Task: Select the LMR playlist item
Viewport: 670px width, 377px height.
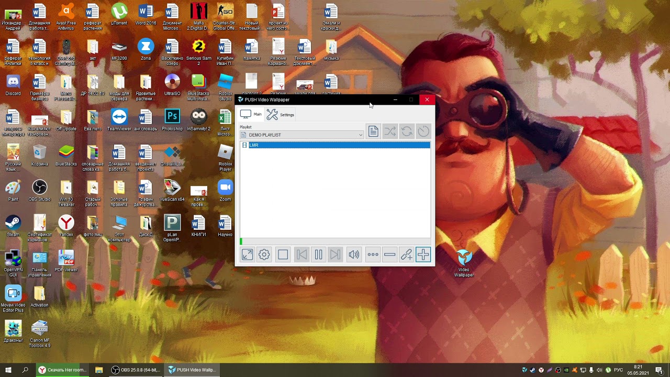Action: 335,145
